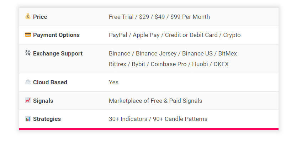302x143 pixels.
Task: Select the Strategies row label
Action: (47, 119)
